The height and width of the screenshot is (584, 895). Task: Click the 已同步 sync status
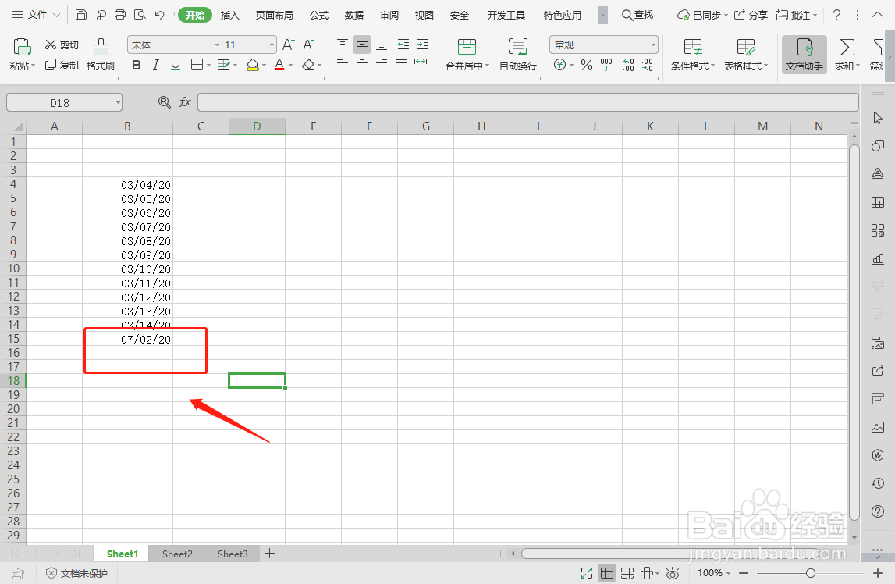coord(702,15)
